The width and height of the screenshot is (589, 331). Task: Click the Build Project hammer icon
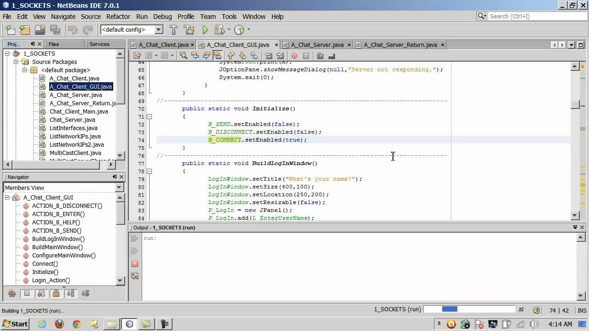point(173,30)
